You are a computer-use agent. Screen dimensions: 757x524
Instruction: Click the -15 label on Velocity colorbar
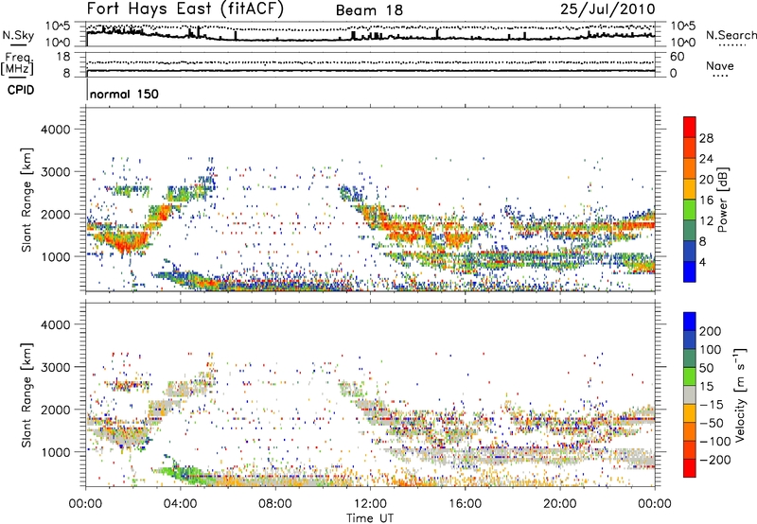pyautogui.click(x=712, y=405)
